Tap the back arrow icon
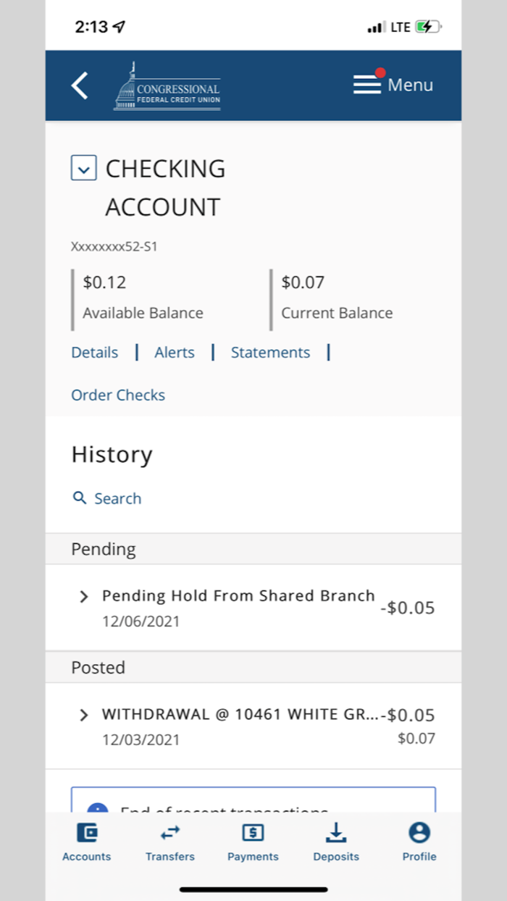507x901 pixels. 80,85
